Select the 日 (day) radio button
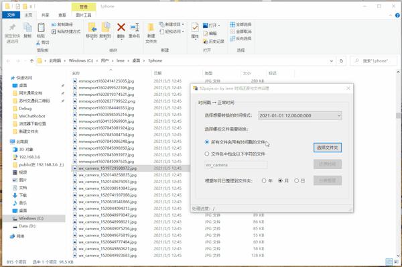The height and width of the screenshot is (267, 402). (297, 180)
